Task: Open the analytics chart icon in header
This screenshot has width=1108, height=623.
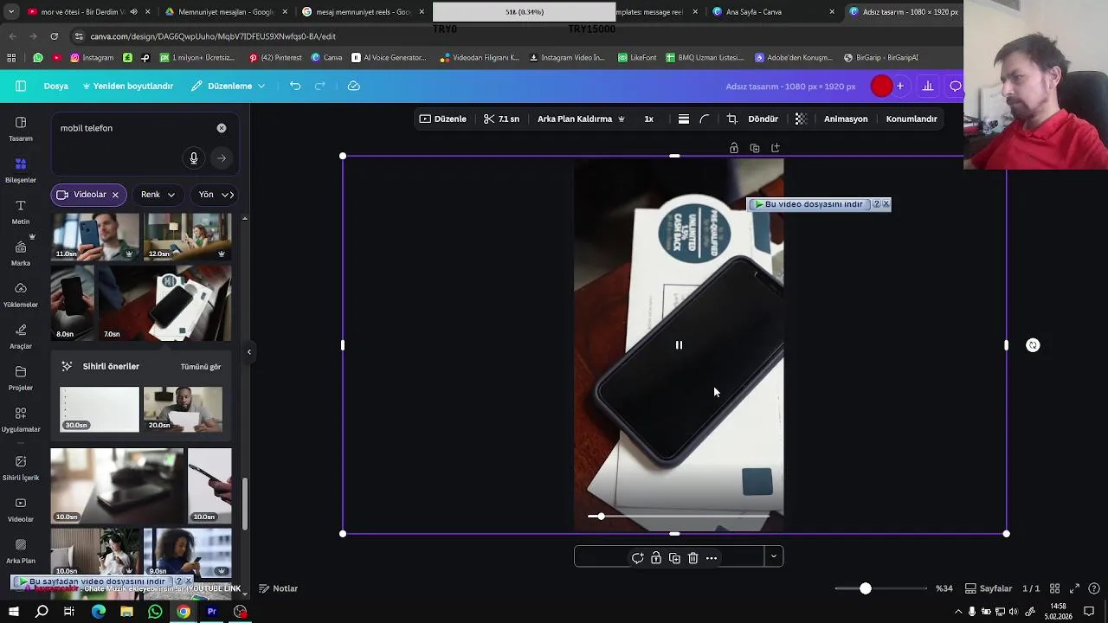Action: pyautogui.click(x=927, y=86)
